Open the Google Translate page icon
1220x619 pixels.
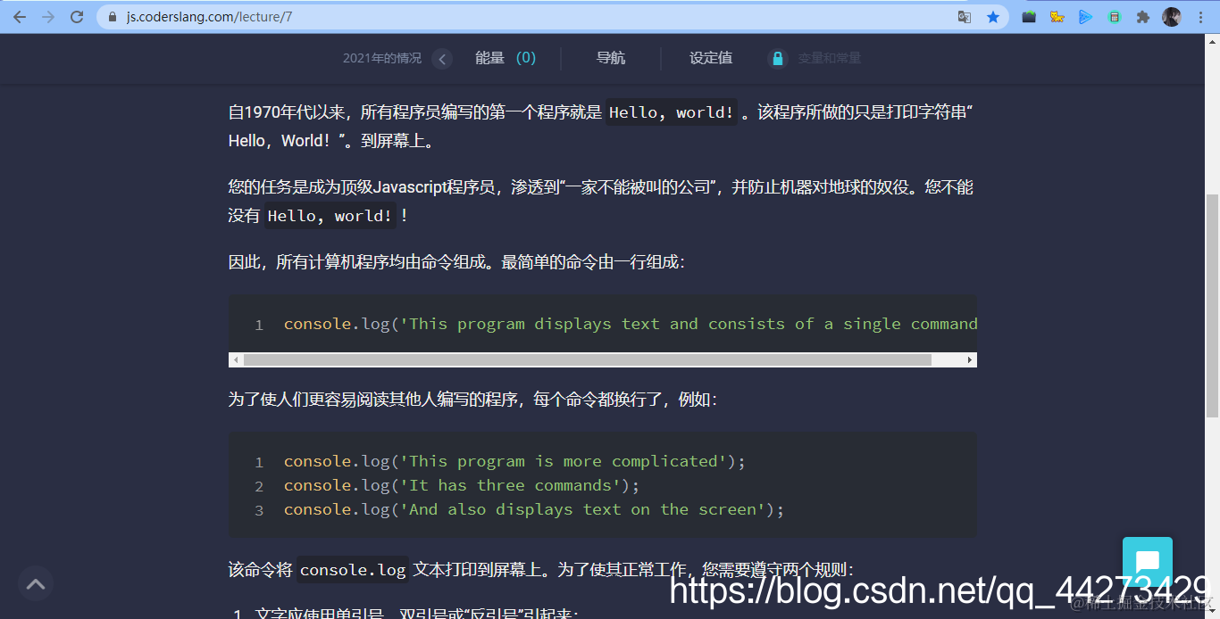pos(965,17)
